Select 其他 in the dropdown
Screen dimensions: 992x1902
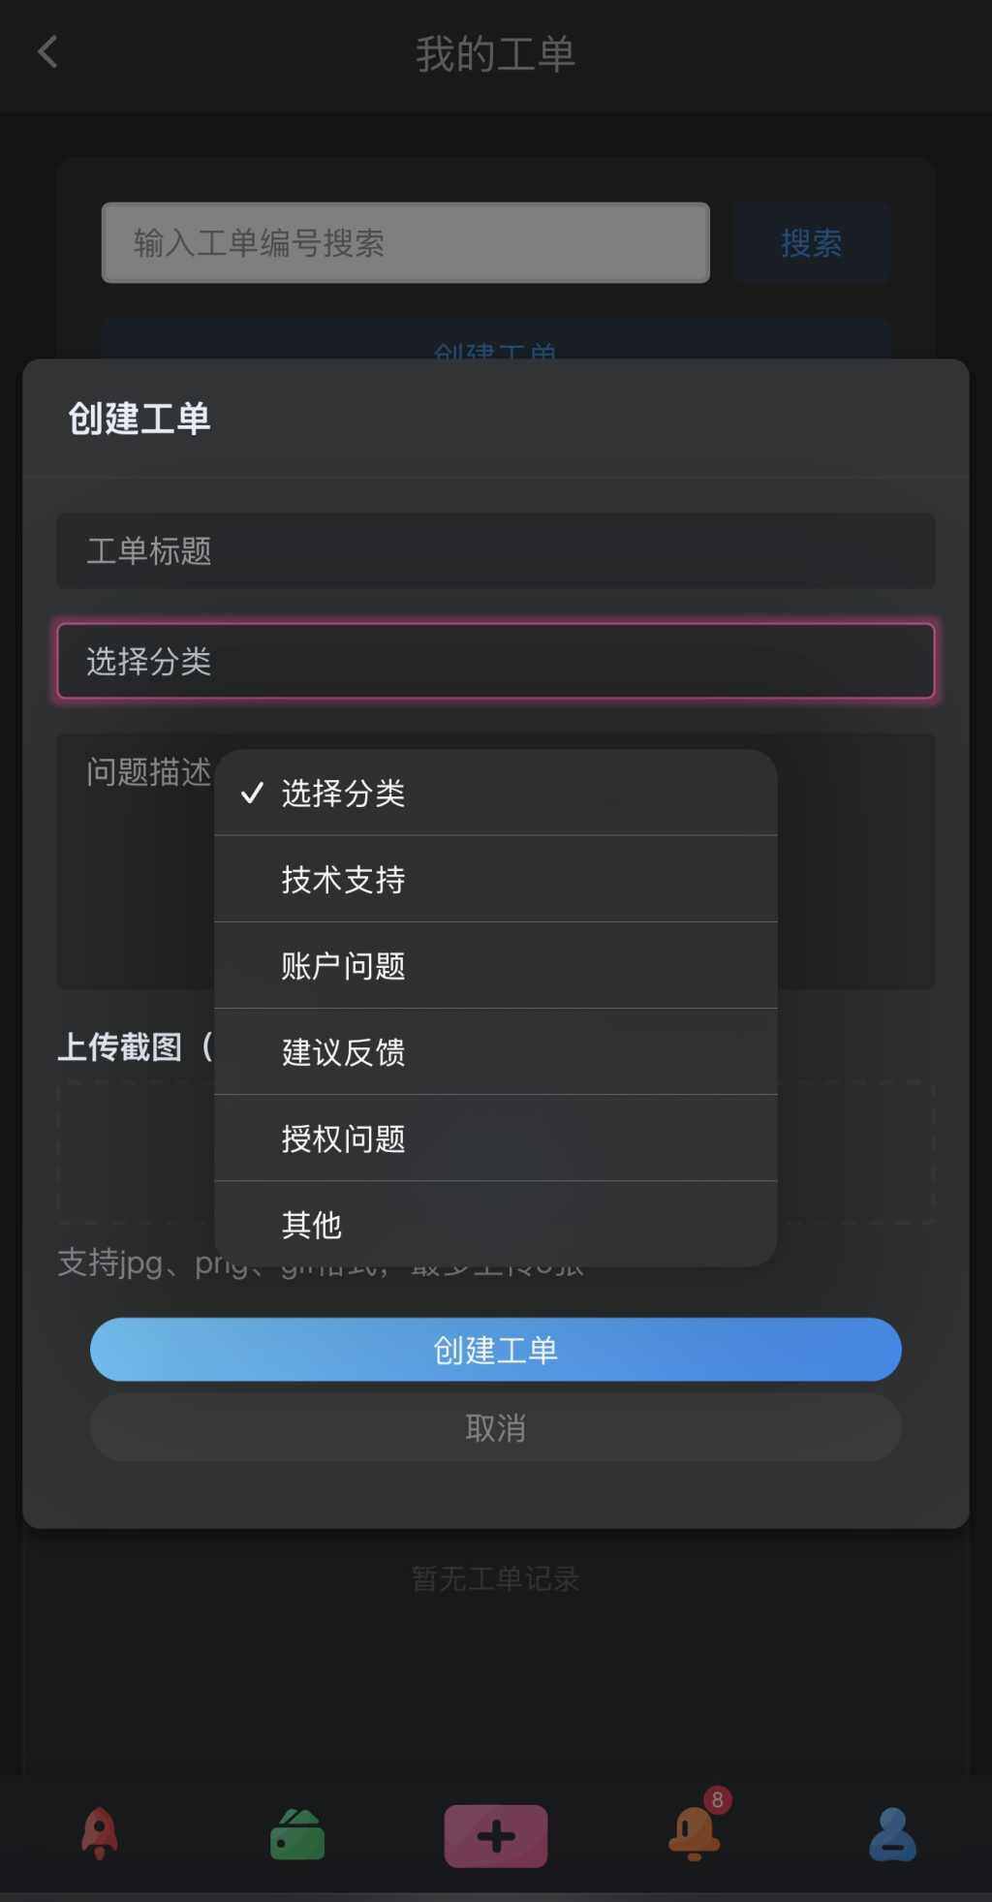click(x=495, y=1224)
